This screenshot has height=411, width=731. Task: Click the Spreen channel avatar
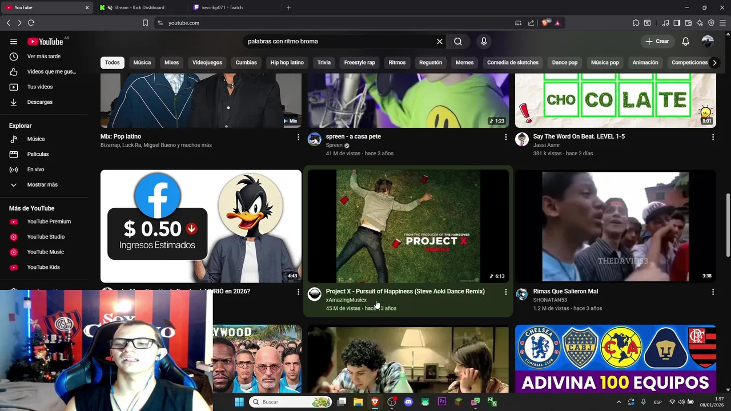tap(315, 139)
